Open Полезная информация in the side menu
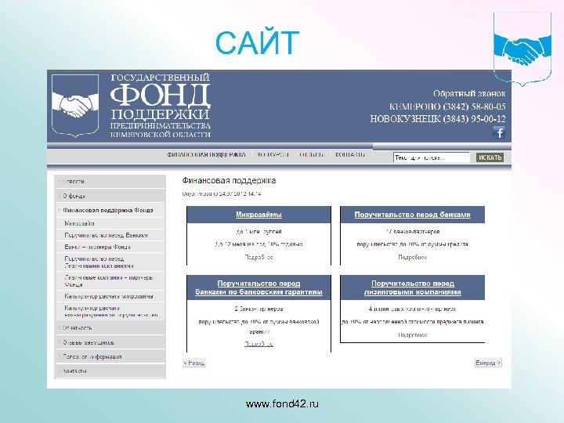This screenshot has height=423, width=564. 110,357
